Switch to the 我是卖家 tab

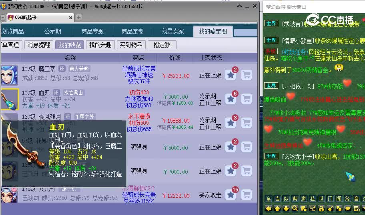pos(173,31)
